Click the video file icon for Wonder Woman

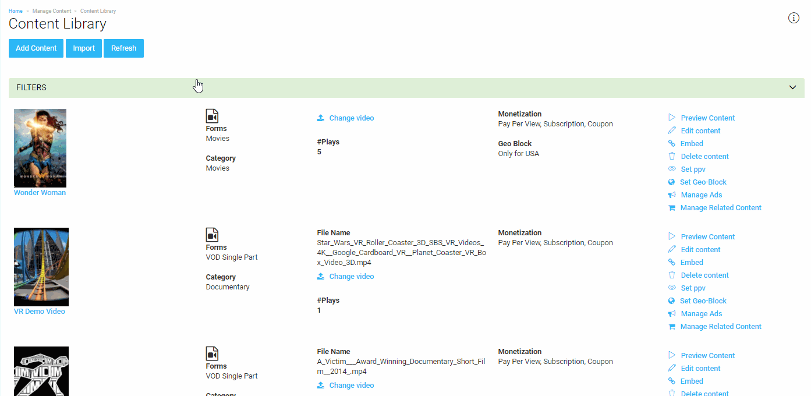coord(212,116)
